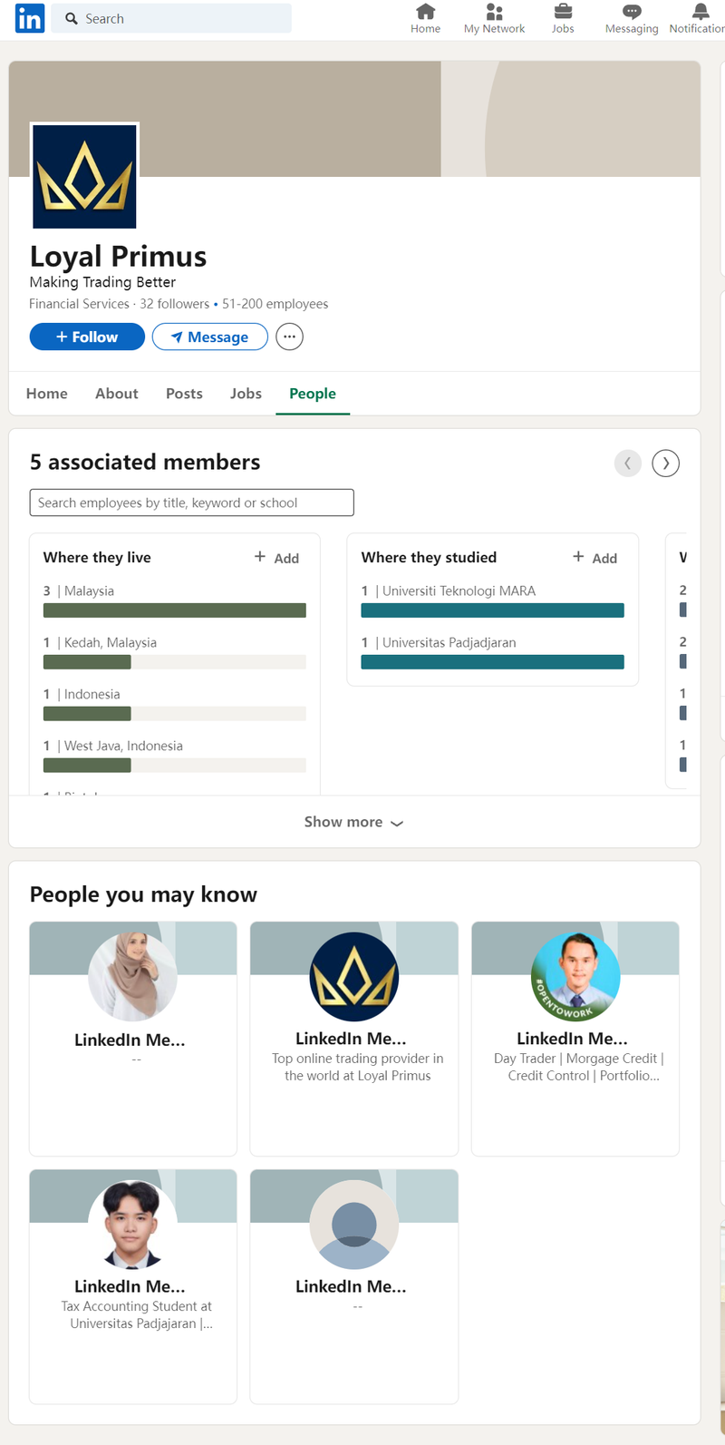Image resolution: width=725 pixels, height=1445 pixels.
Task: Open the three-dot more options button
Action: tap(289, 337)
